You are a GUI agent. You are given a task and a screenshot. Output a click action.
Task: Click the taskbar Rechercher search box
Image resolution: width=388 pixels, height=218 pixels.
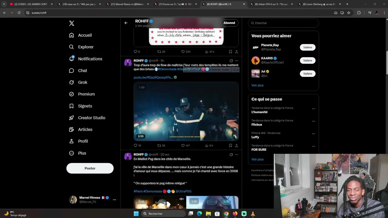click(x=164, y=214)
